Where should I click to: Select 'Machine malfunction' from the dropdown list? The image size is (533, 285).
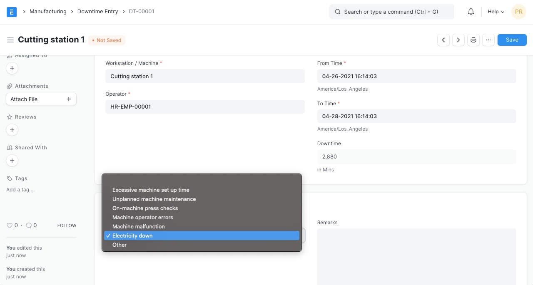[139, 226]
